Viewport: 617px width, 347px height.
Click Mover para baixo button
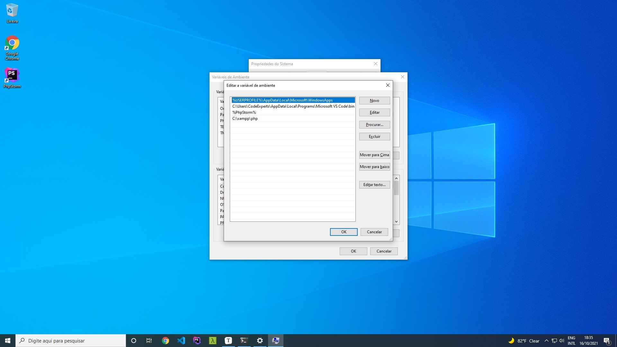[374, 167]
